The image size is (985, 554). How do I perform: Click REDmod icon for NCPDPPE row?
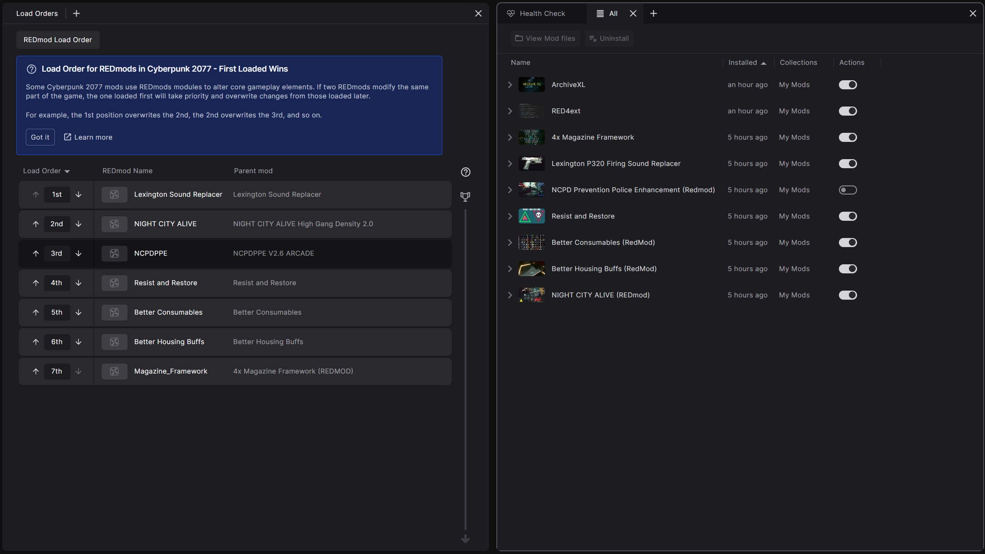pos(114,253)
